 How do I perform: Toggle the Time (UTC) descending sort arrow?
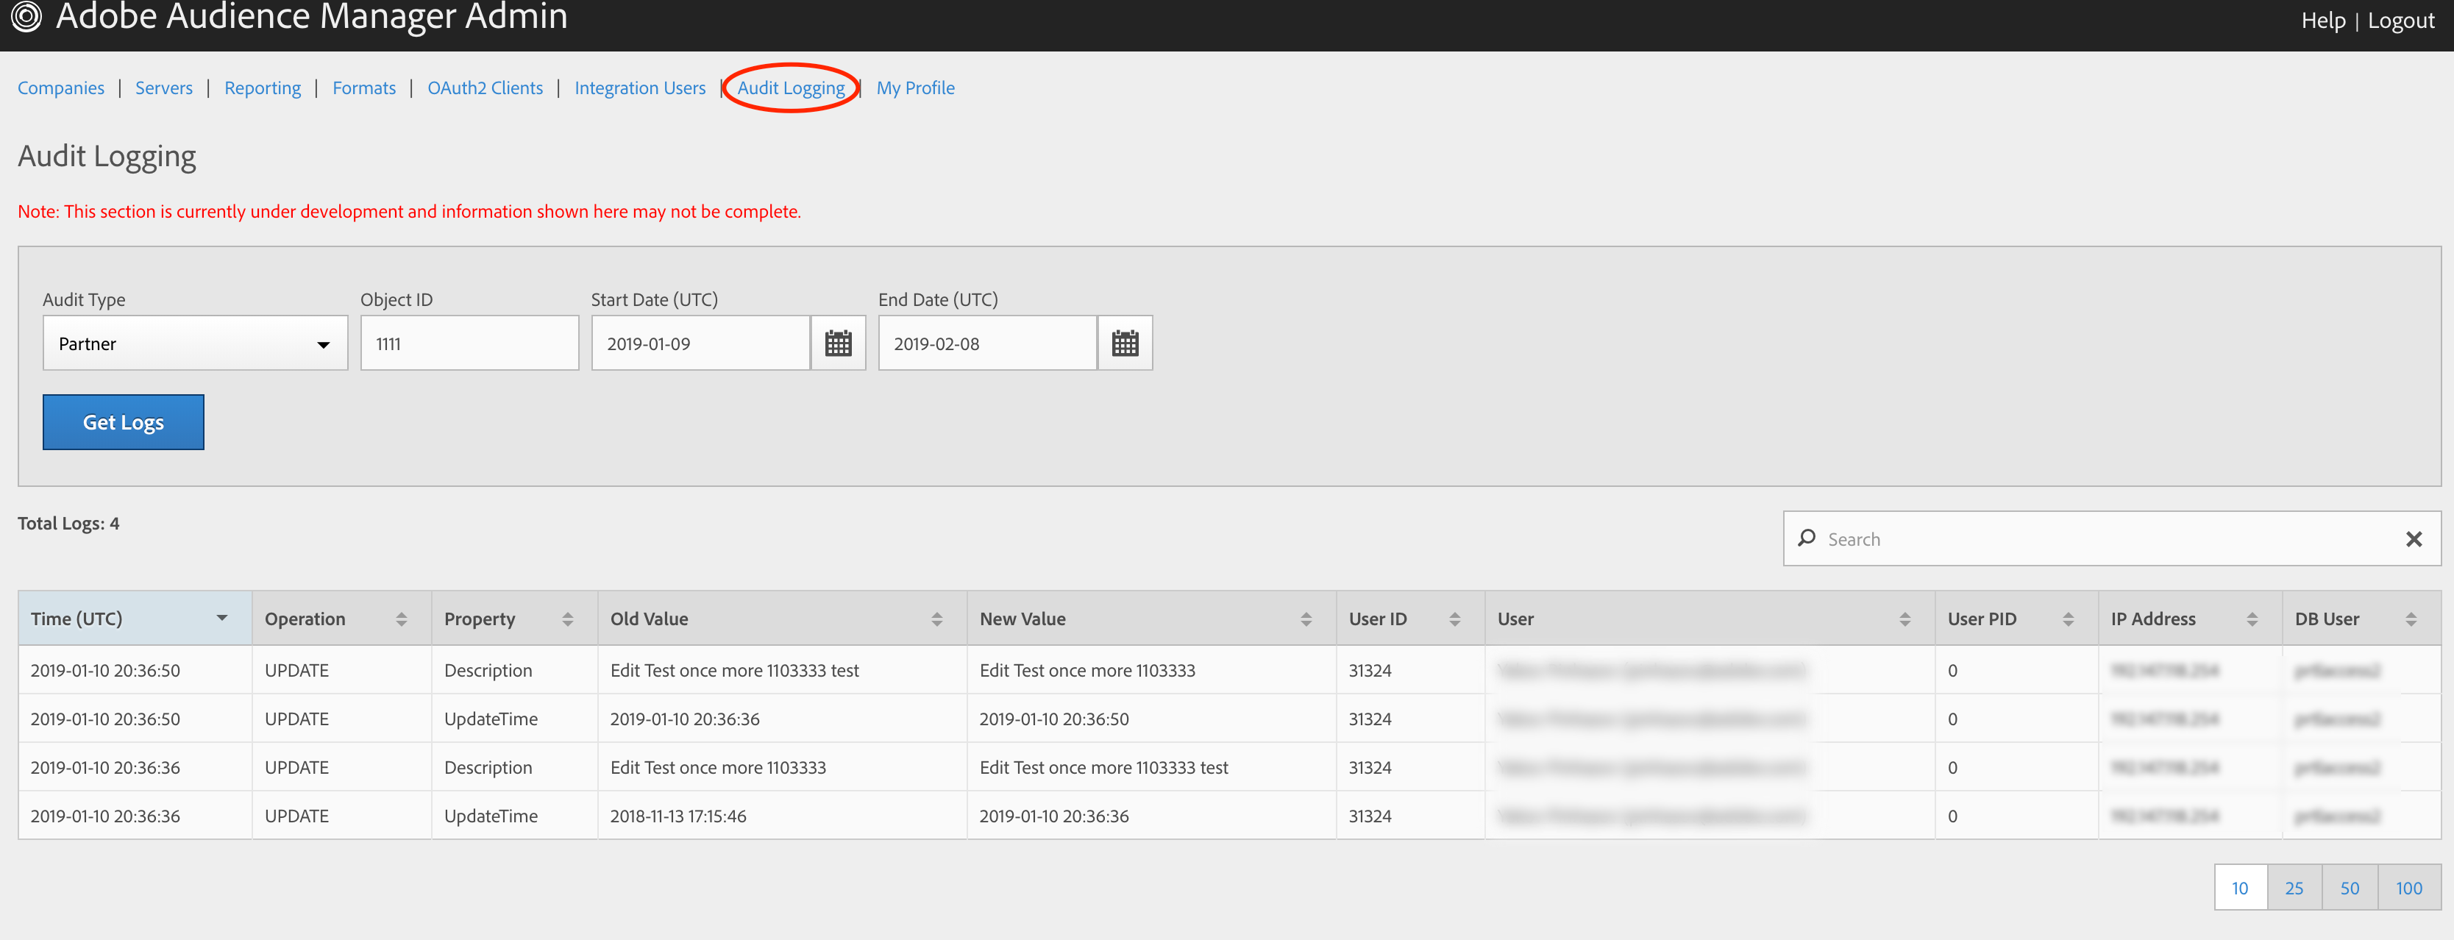tap(222, 618)
